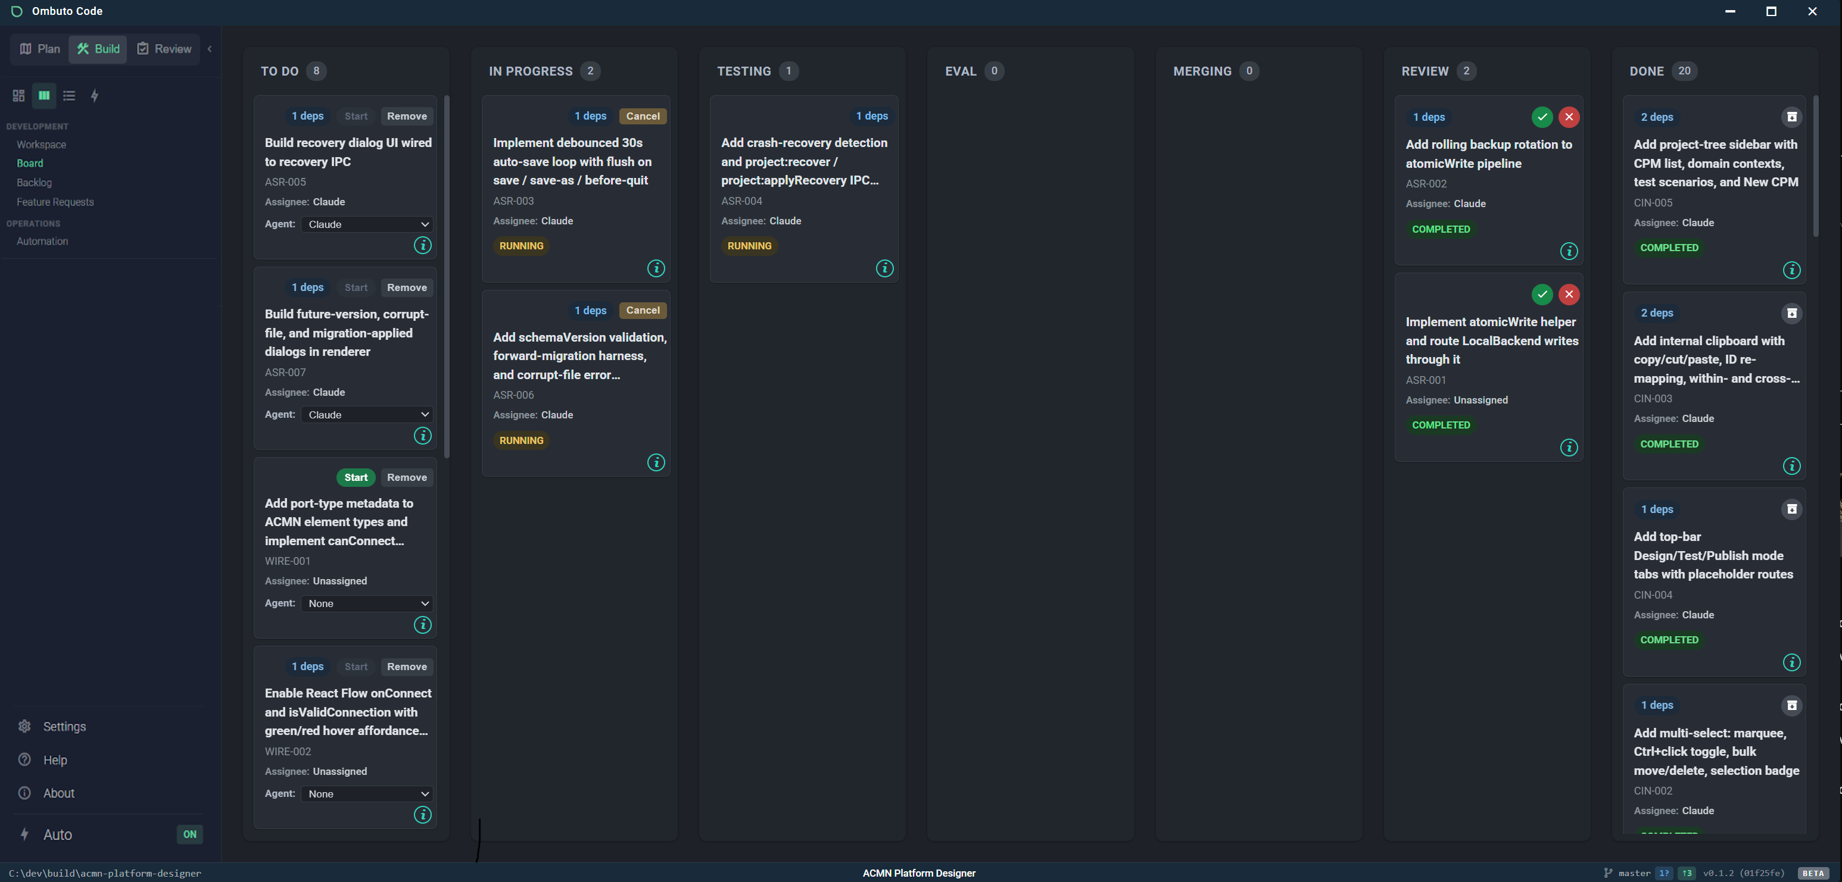Open Agent dropdown on WIRE-002 card
The width and height of the screenshot is (1842, 882).
(x=367, y=793)
